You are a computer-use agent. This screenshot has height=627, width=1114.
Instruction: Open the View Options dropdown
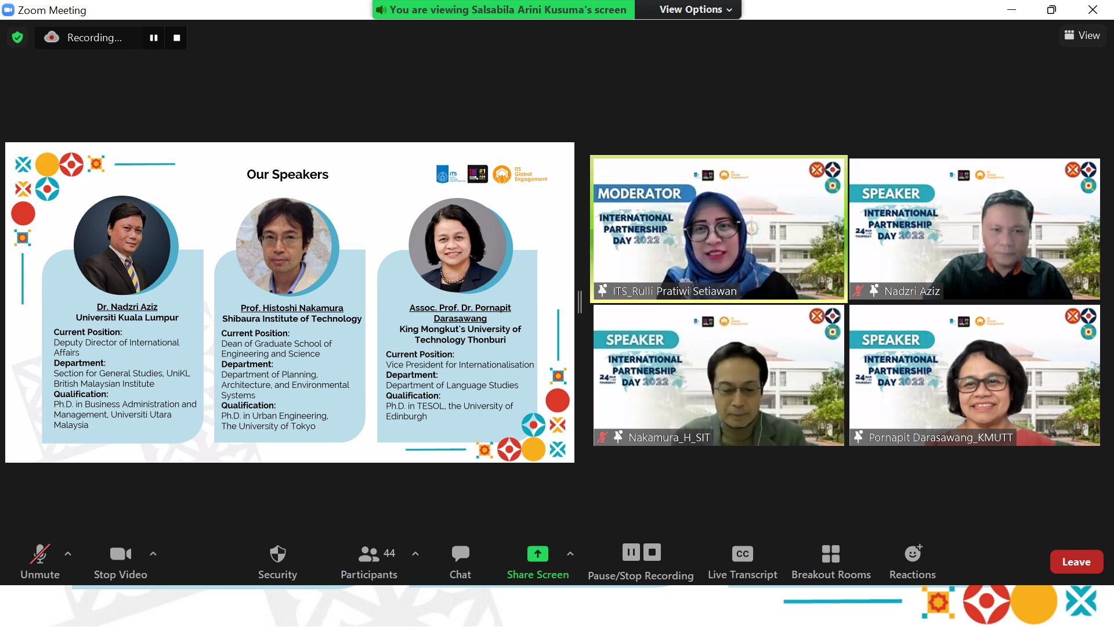tap(695, 9)
